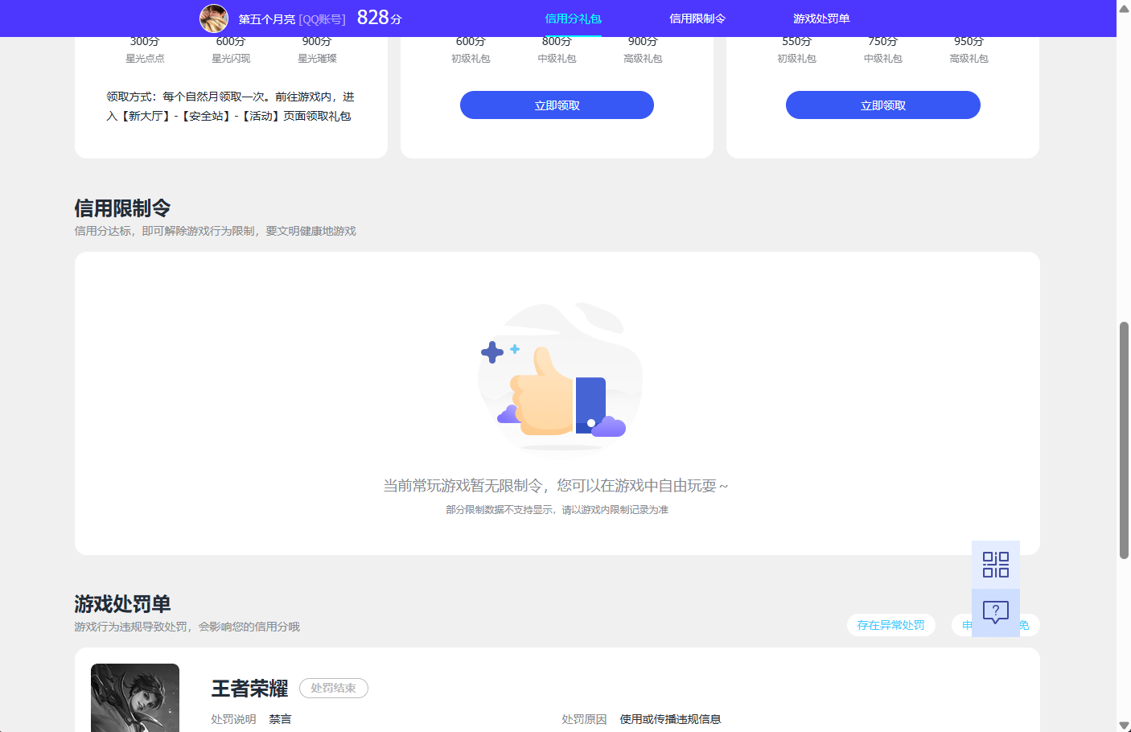Click the rightmost 立即领取 button
1131x732 pixels.
882,105
